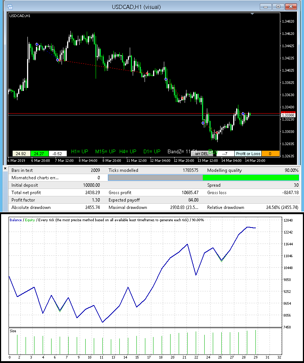
Task: Click the green box showing 24.27
Action: pyautogui.click(x=40, y=154)
